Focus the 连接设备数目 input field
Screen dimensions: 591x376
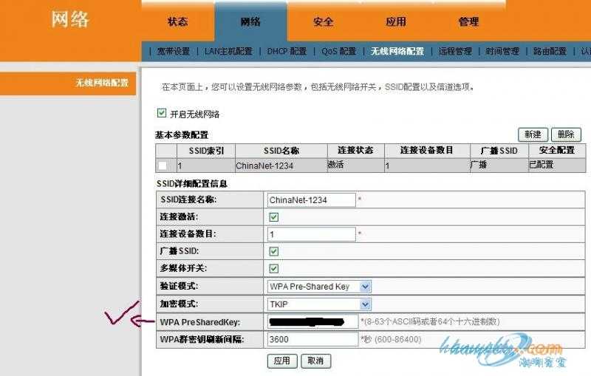coord(311,234)
